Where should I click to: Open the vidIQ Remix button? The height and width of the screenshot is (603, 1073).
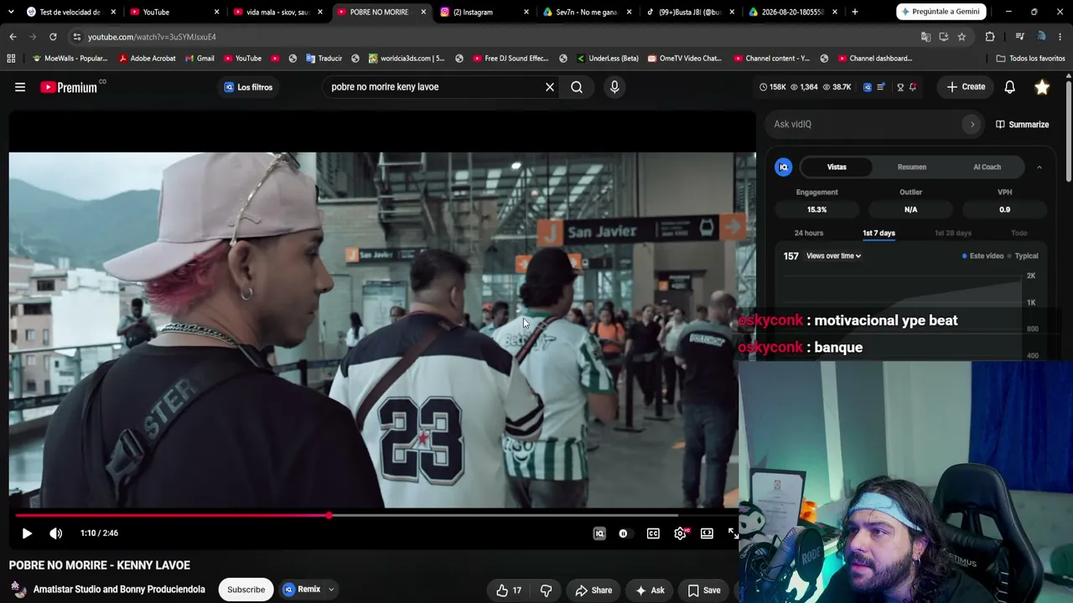click(x=302, y=590)
